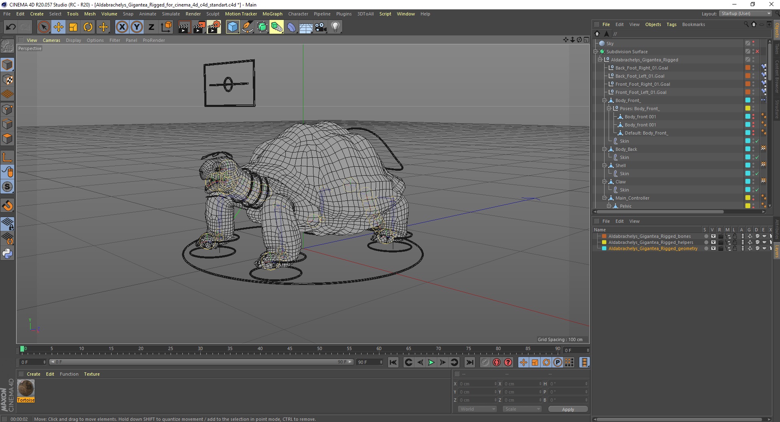Toggle solo on Rigged_bones layer
This screenshot has height=422, width=780.
tap(706, 236)
